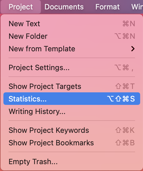The width and height of the screenshot is (143, 171).
Task: Click the ⌥⇧⌘S shortcut on Statistics row
Action: (x=121, y=99)
